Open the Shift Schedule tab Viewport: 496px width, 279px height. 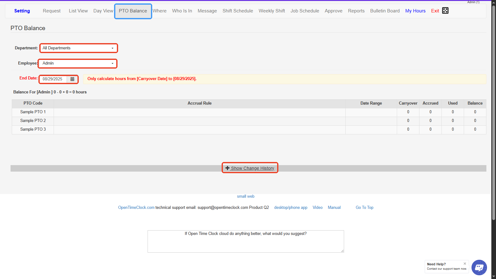tap(237, 11)
